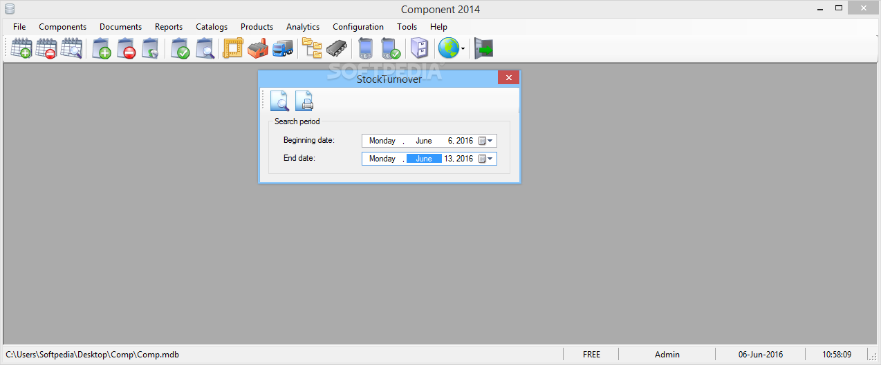
Task: Click the calendar with magnifier icon
Action: click(x=71, y=49)
